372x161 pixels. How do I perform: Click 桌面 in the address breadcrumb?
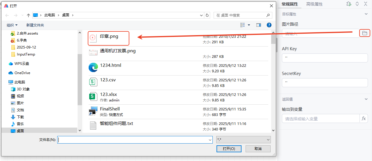click(66, 15)
